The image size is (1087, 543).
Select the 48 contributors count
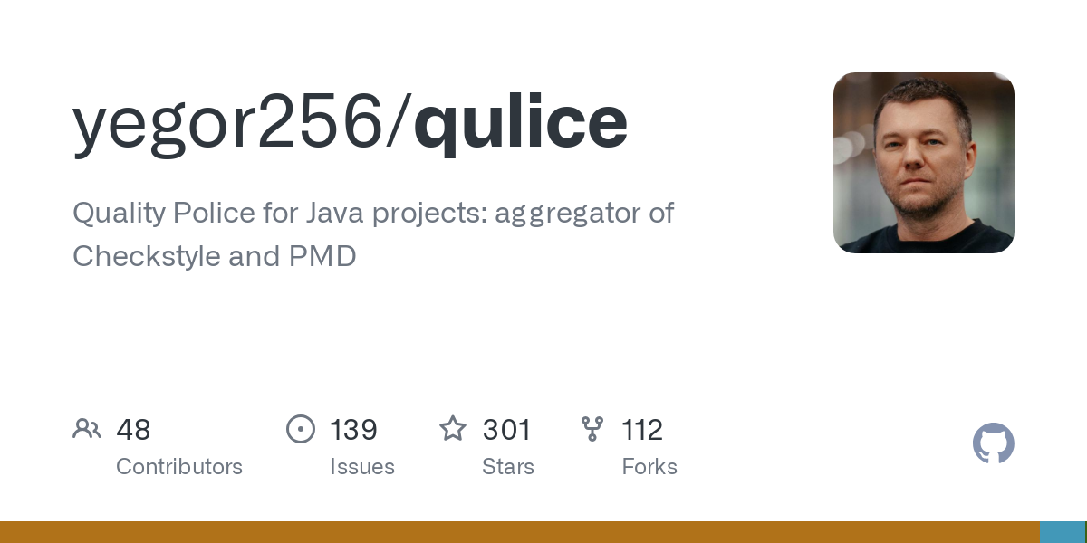point(133,429)
